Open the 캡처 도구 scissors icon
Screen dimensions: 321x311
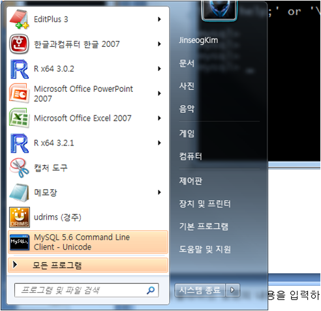(19, 168)
